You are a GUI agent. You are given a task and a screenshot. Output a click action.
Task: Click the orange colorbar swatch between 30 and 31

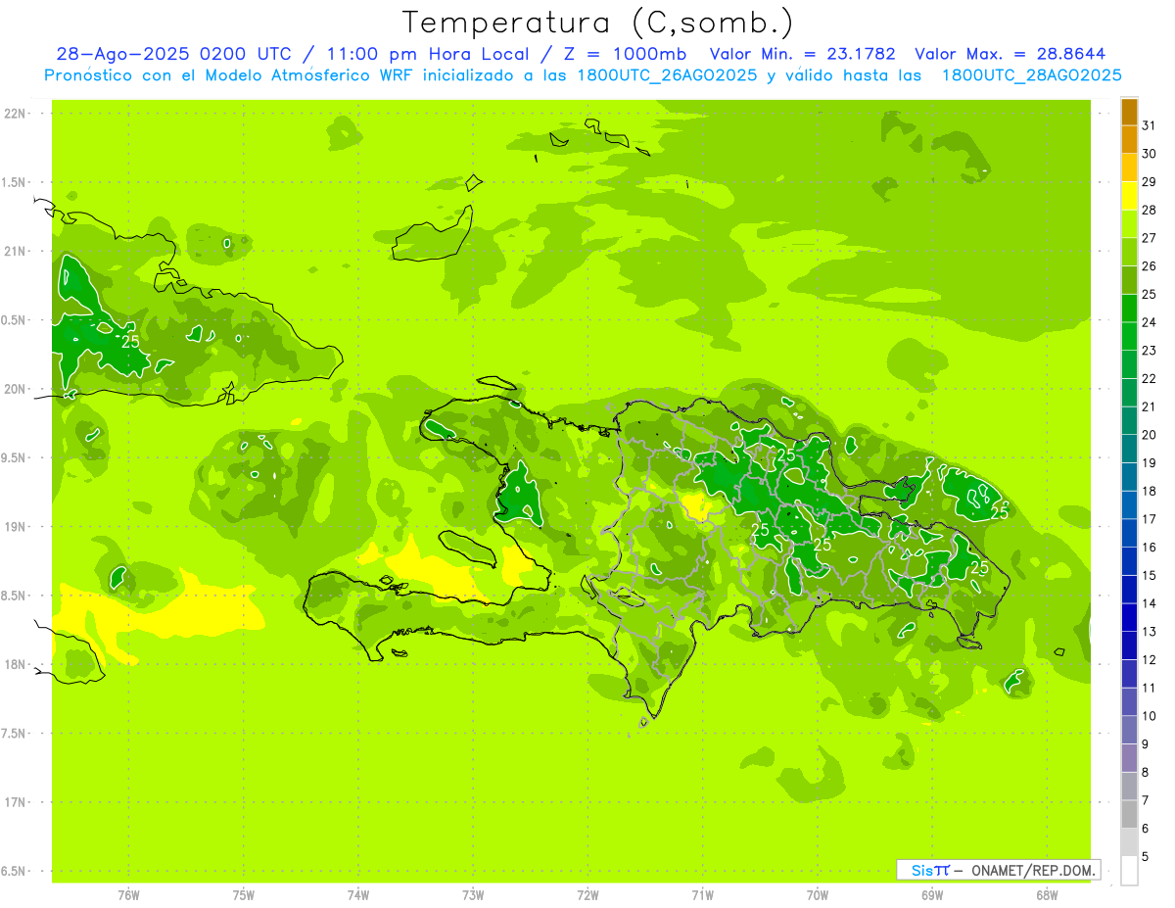tap(1129, 140)
